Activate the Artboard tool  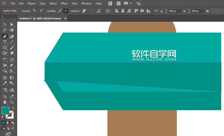[x=5, y=96]
